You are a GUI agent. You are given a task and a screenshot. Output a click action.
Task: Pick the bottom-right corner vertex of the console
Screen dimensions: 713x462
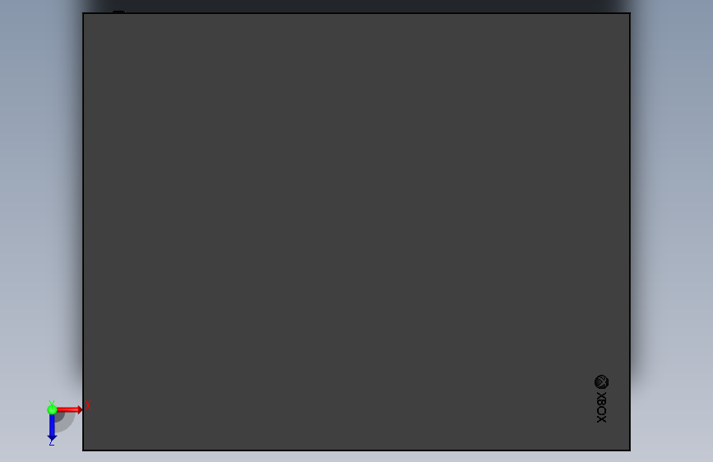click(630, 450)
